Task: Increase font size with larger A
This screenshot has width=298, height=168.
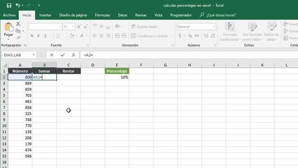Action: [x=79, y=27]
